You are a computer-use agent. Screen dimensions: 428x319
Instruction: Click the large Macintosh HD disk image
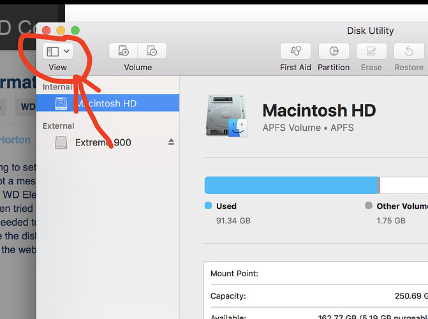227,115
